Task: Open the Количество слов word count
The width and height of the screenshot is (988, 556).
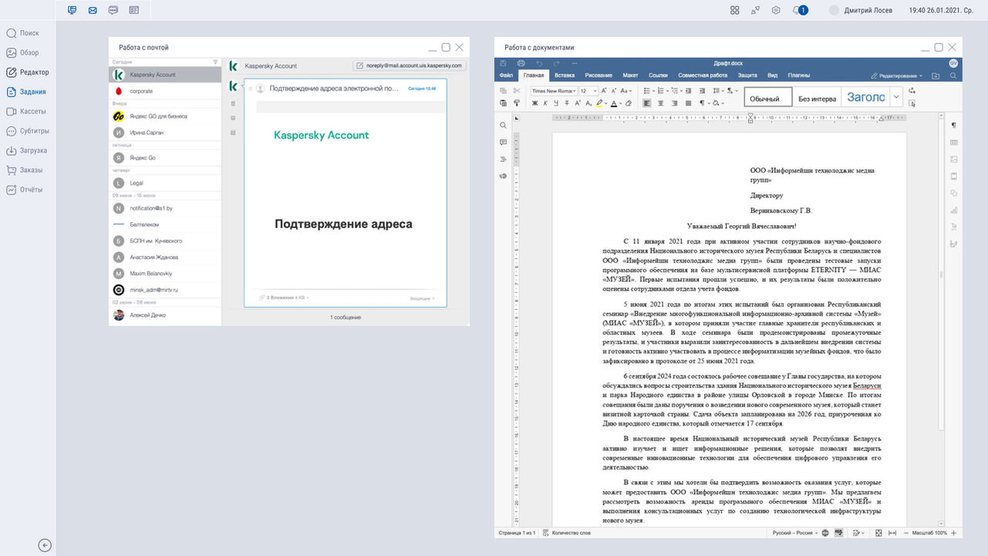Action: point(568,533)
